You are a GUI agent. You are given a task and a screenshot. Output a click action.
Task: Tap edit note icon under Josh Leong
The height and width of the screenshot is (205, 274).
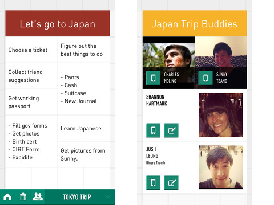tap(171, 183)
